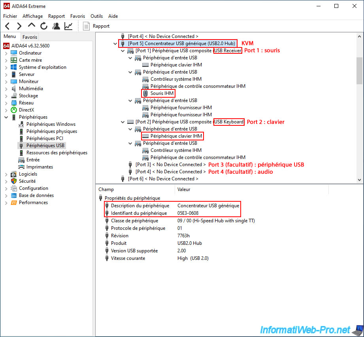Image resolution: width=364 pixels, height=337 pixels.
Task: Click the Back navigation arrow in toolbar
Action: pos(7,26)
